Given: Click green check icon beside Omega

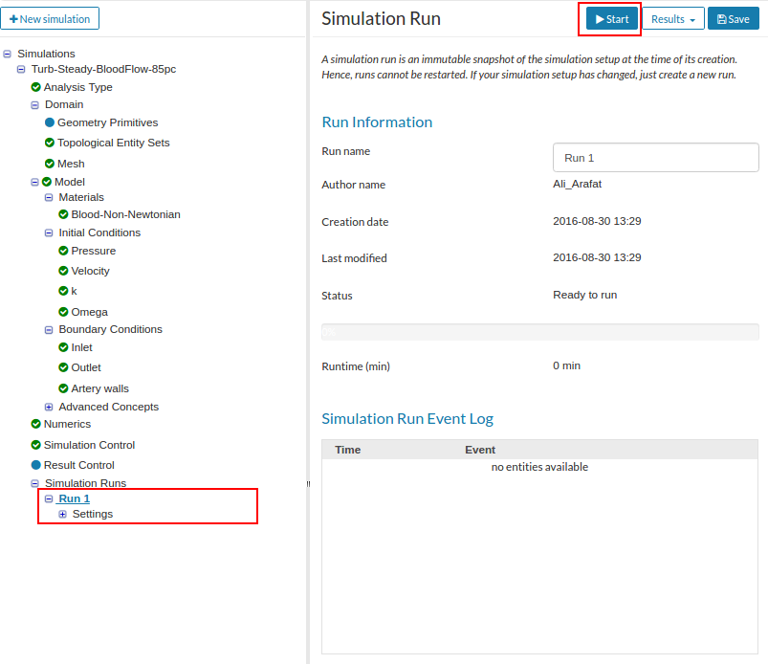Looking at the screenshot, I should [x=63, y=312].
